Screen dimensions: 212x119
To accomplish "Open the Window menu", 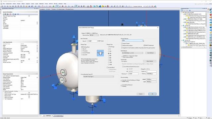I will 60,4.
